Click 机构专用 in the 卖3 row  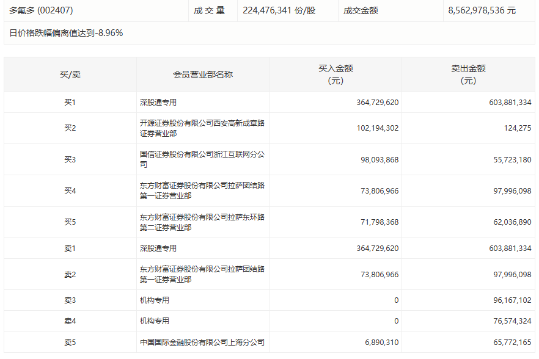pos(155,300)
